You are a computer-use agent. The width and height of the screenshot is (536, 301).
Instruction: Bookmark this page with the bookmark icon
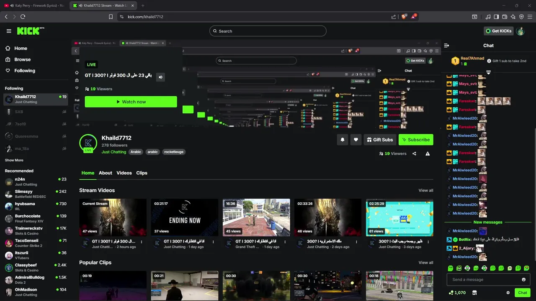[x=111, y=17]
